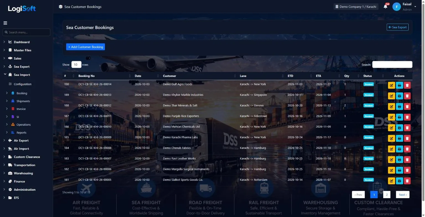Click the Next pagination button
Screen dimensions: 425x217
click(x=403, y=195)
